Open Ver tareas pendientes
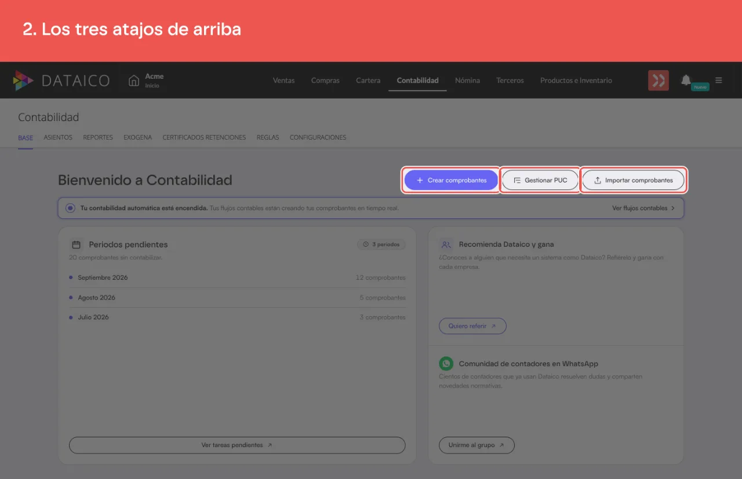The height and width of the screenshot is (479, 742). click(237, 445)
